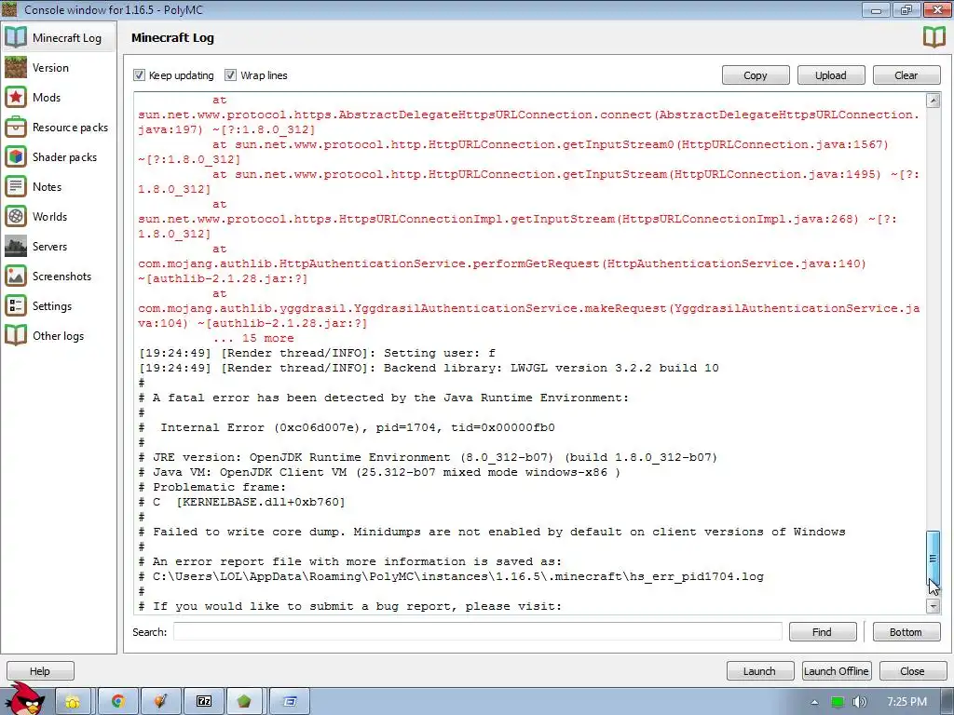Toggle Wrap lines checkbox

click(x=231, y=74)
